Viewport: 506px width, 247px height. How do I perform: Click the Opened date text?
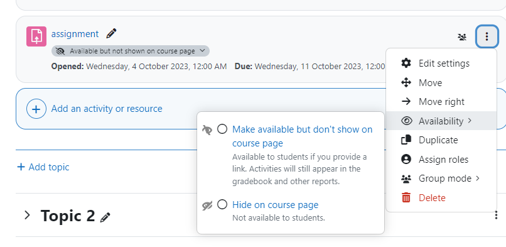coord(139,66)
